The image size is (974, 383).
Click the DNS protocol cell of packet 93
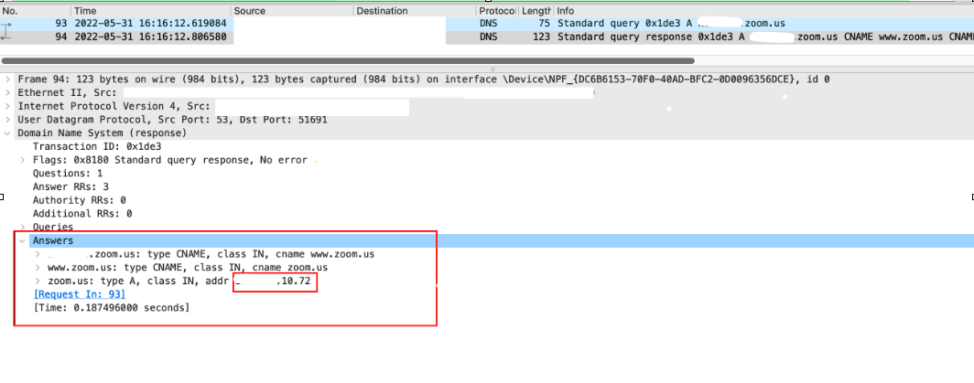(488, 24)
